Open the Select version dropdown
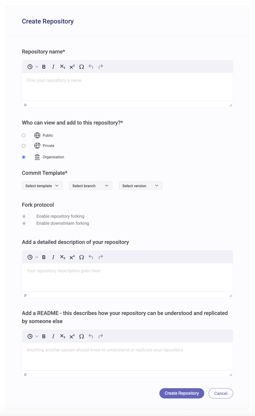This screenshot has width=255, height=416. 140,186
